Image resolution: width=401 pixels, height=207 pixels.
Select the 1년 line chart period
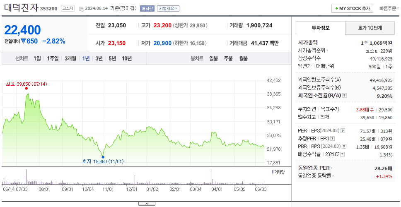coord(86,58)
